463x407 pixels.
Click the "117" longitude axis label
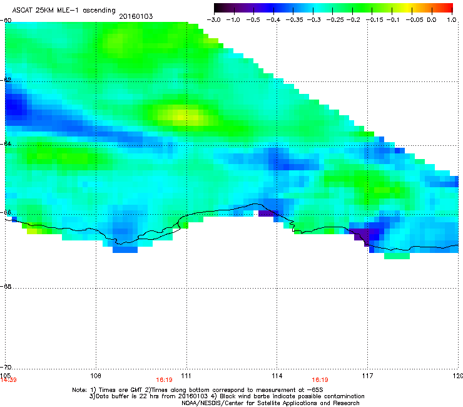point(368,376)
